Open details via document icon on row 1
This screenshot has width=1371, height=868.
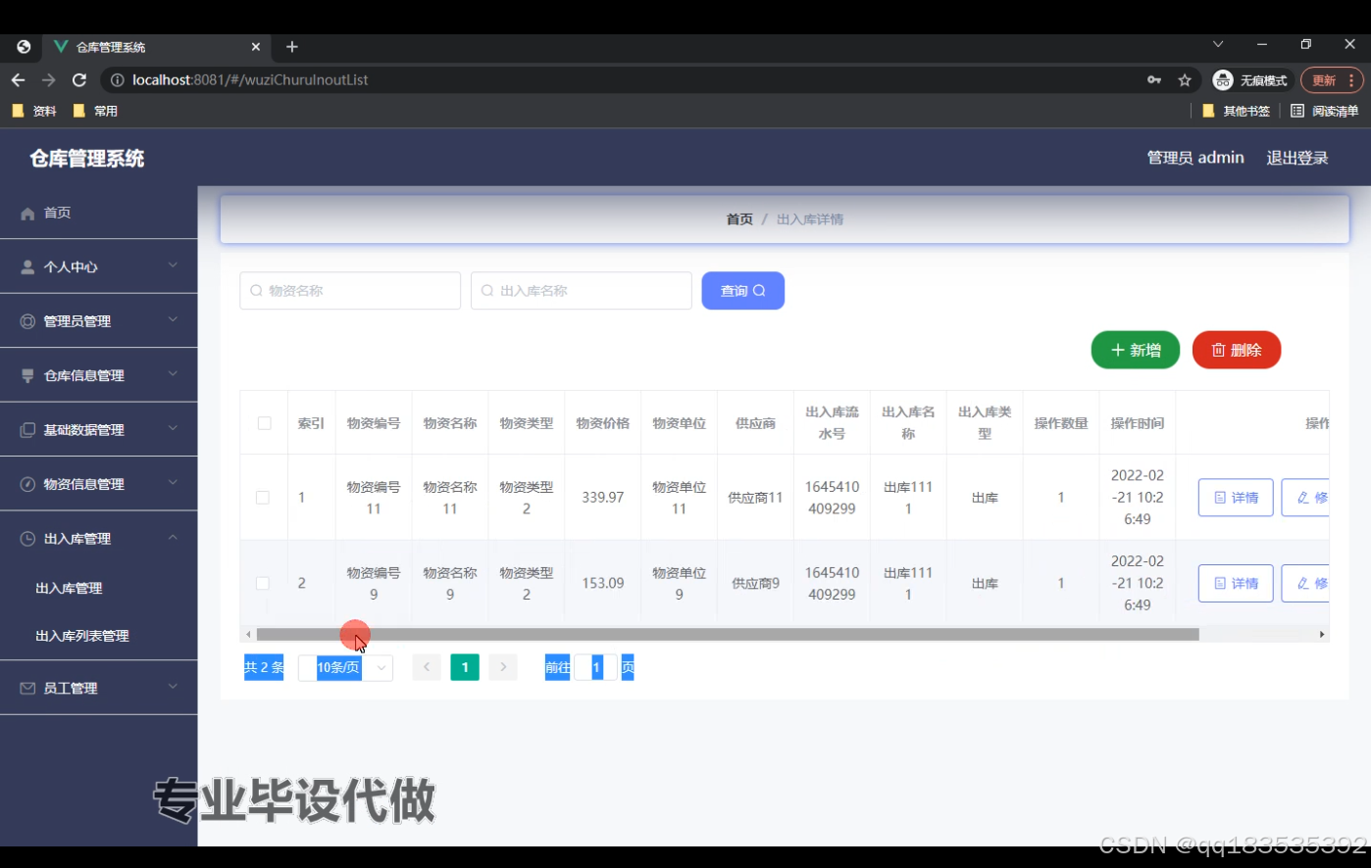pos(1223,497)
